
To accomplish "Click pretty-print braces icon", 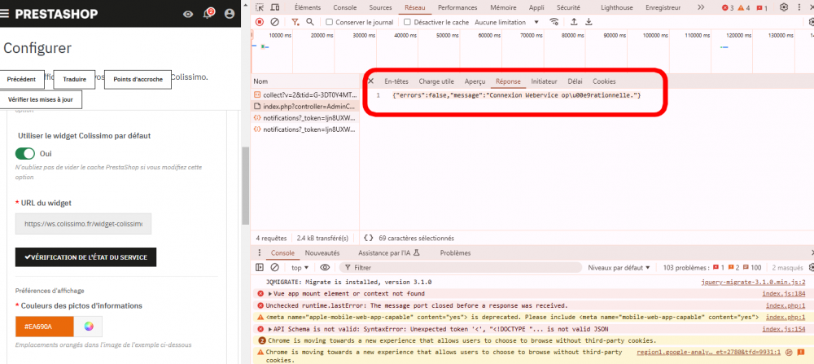I will tap(369, 238).
